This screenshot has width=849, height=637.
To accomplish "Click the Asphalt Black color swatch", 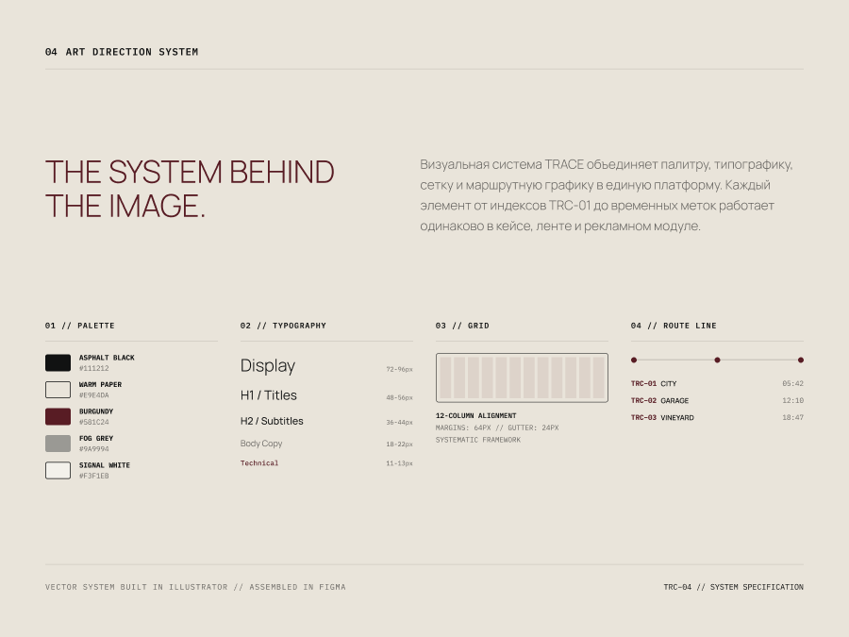I will point(58,362).
